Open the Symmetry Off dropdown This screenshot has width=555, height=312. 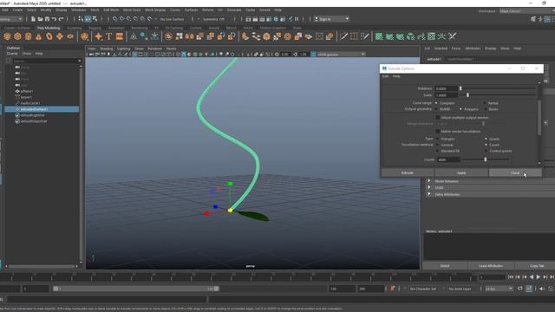(214, 19)
